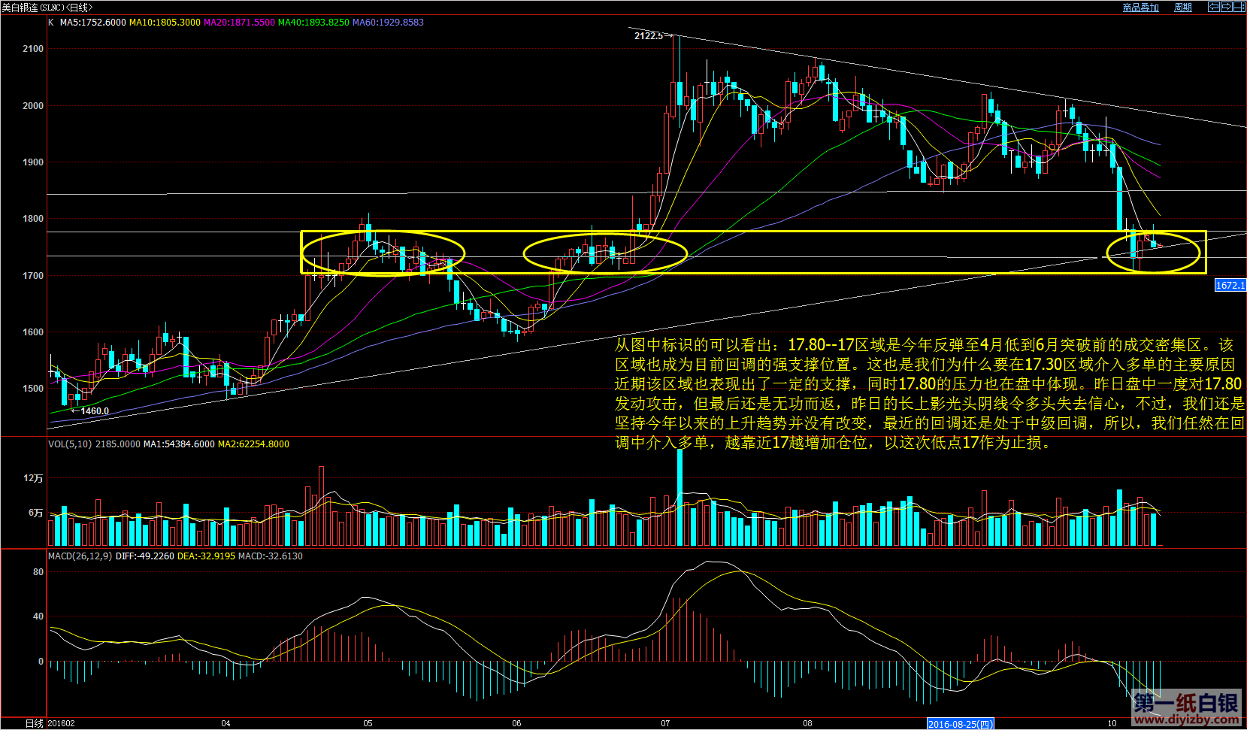Select the magenta MA20 indicator label

[x=239, y=23]
